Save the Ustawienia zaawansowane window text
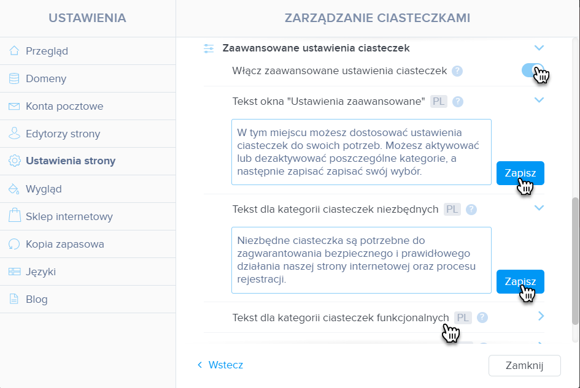 [520, 173]
